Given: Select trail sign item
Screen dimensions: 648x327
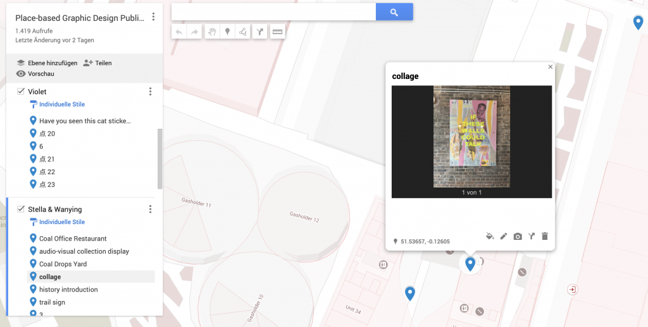Looking at the screenshot, I should [x=91, y=302].
